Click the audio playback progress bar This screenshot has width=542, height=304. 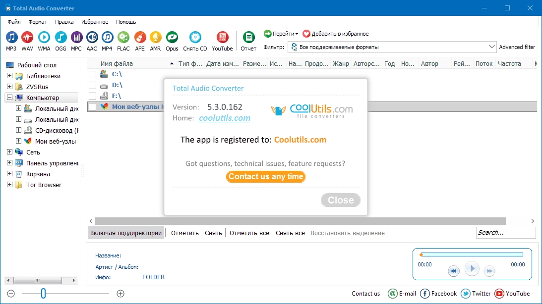(x=472, y=254)
